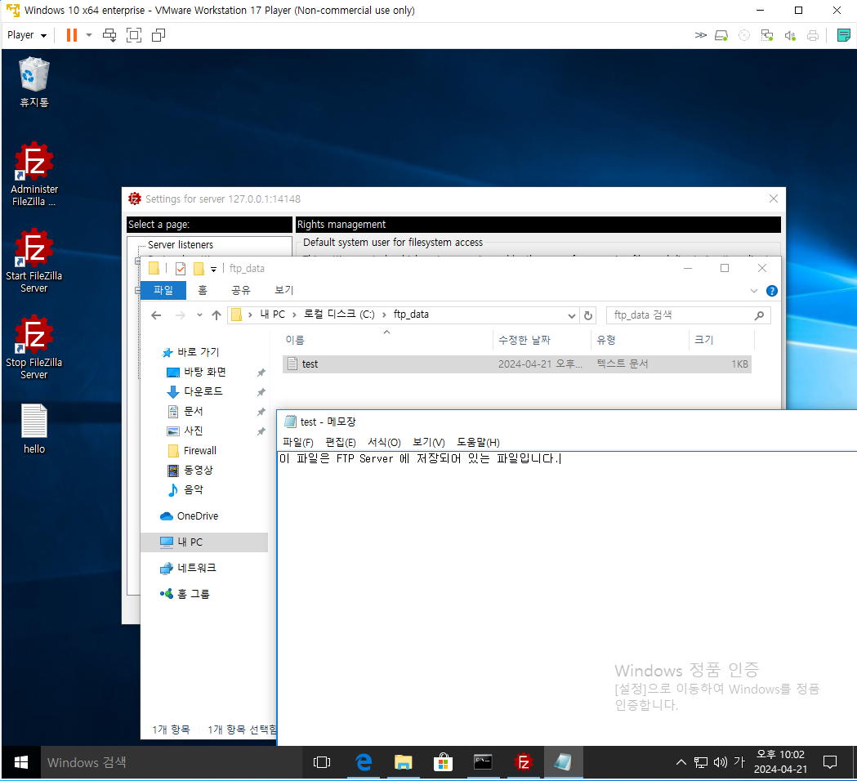Go back in the Explorer window
Viewport: 857px width, 781px height.
tap(156, 315)
